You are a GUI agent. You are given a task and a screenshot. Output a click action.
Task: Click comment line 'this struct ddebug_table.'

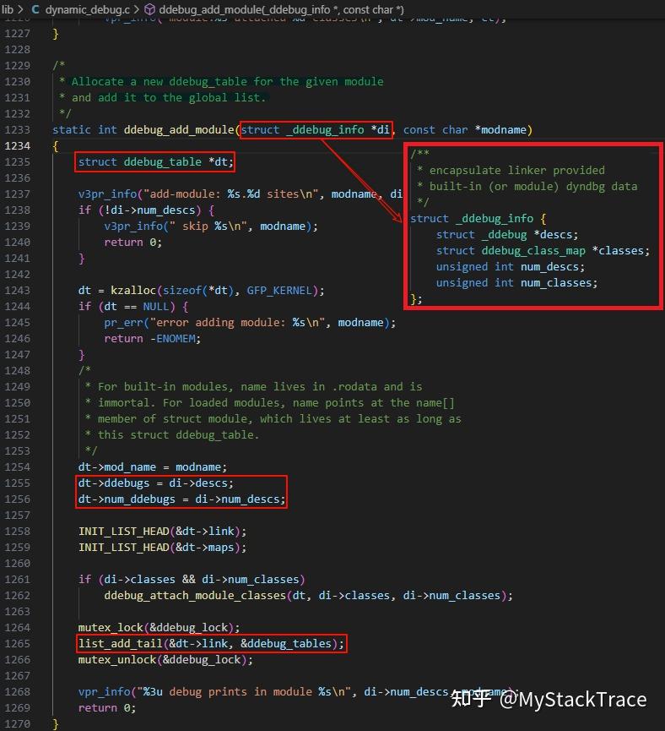click(x=178, y=435)
